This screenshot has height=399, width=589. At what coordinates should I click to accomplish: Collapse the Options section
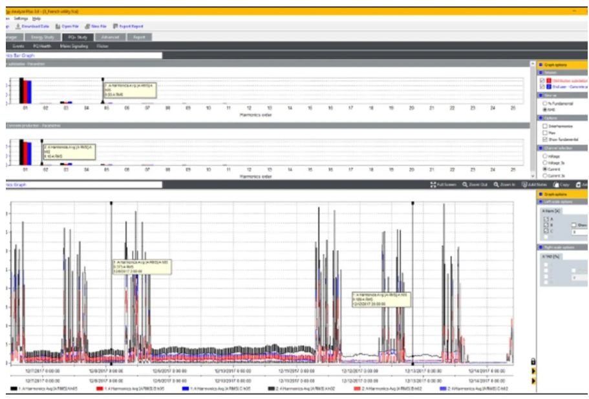541,118
